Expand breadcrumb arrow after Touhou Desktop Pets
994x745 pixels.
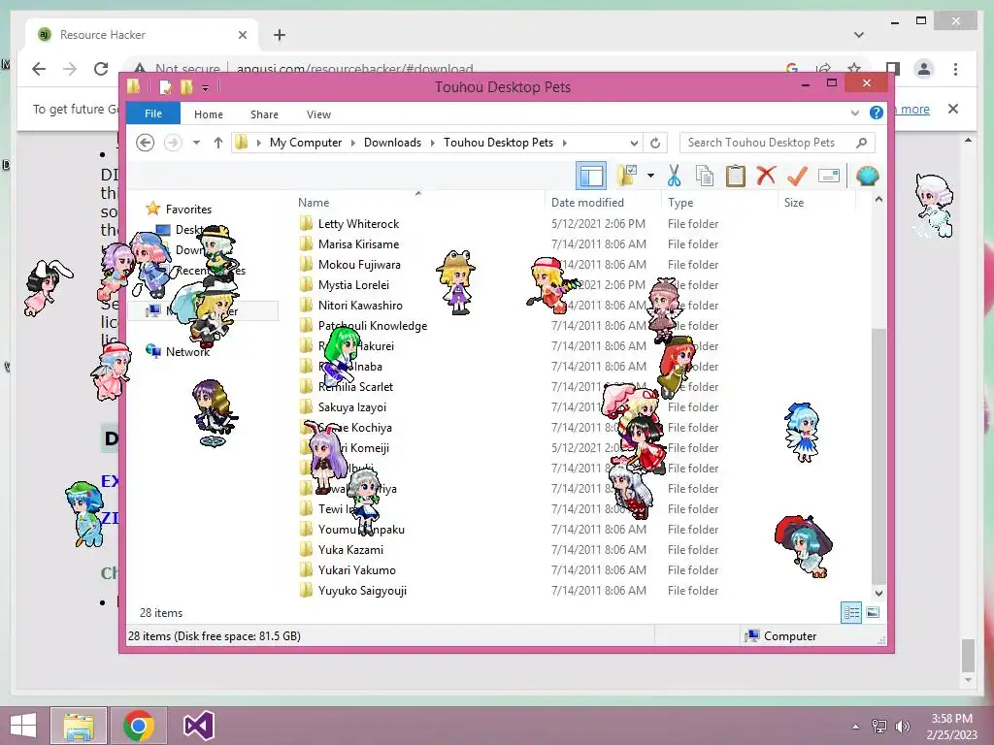[x=564, y=143]
